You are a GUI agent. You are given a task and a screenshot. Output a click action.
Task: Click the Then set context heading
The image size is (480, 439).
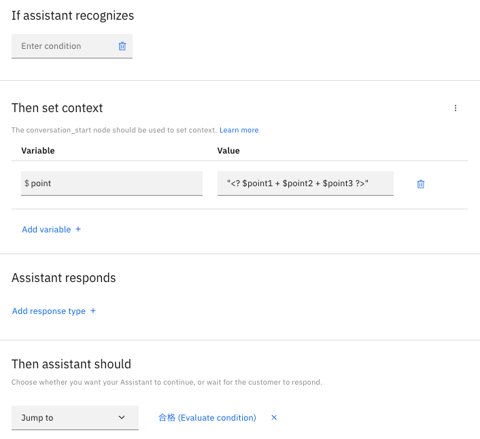tap(57, 108)
